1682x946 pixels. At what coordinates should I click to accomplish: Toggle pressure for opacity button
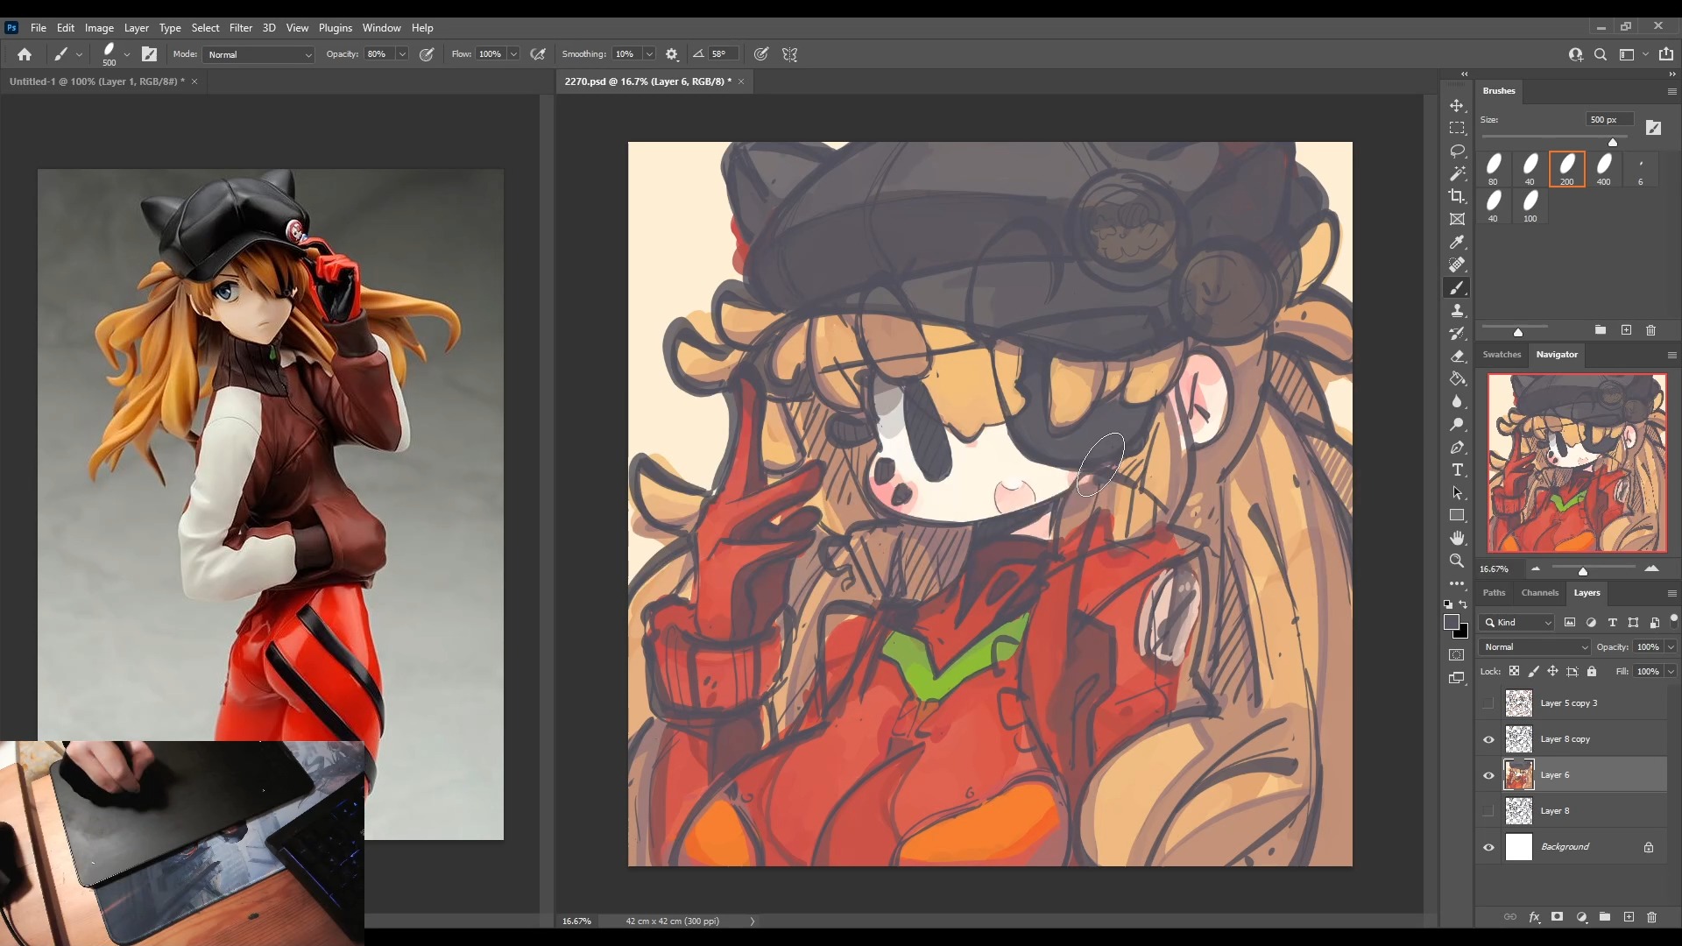coord(427,54)
